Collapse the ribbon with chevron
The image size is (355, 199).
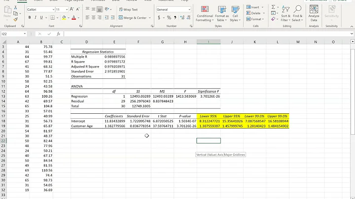click(x=352, y=27)
